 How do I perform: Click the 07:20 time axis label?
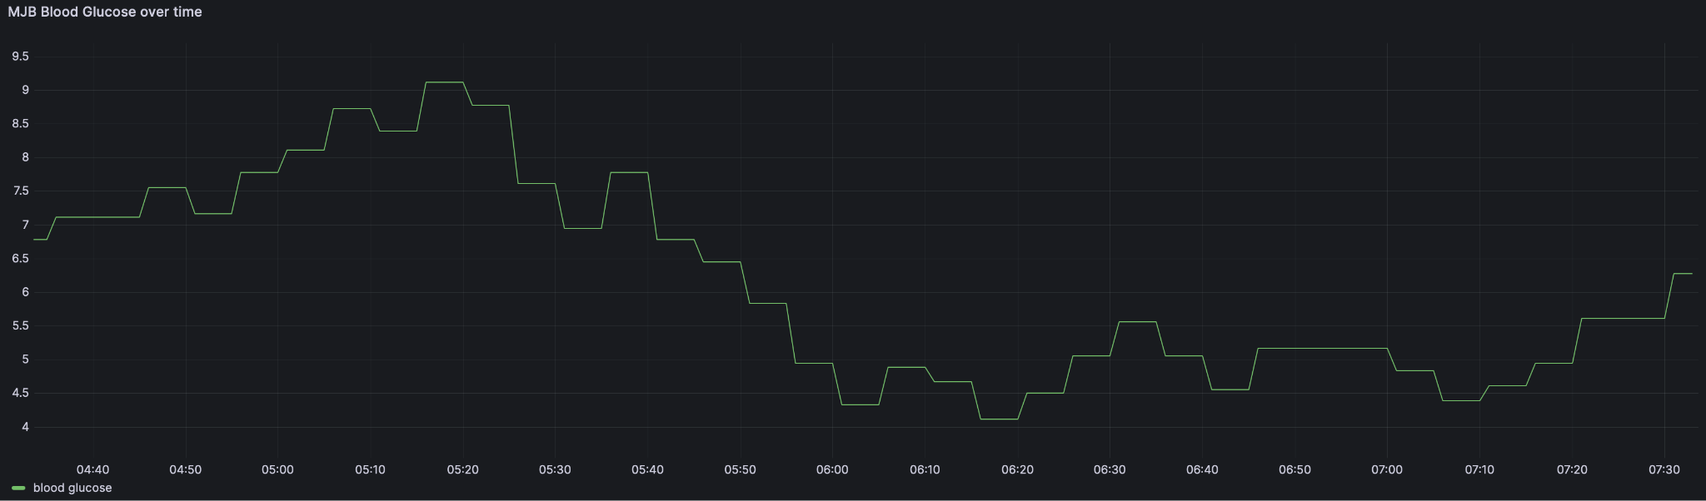[1573, 469]
